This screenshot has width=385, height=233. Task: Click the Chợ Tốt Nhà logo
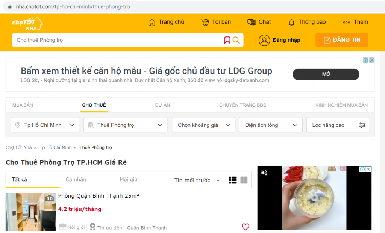(x=27, y=23)
